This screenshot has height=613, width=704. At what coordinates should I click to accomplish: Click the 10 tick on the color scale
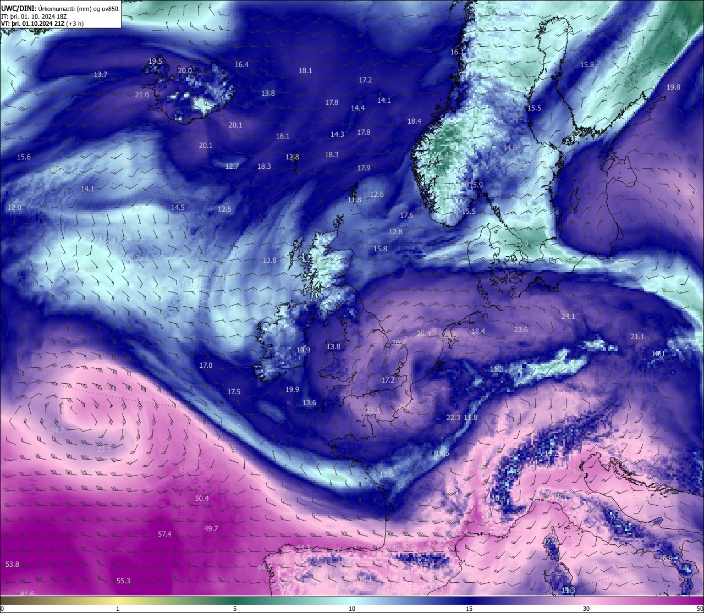click(x=352, y=608)
